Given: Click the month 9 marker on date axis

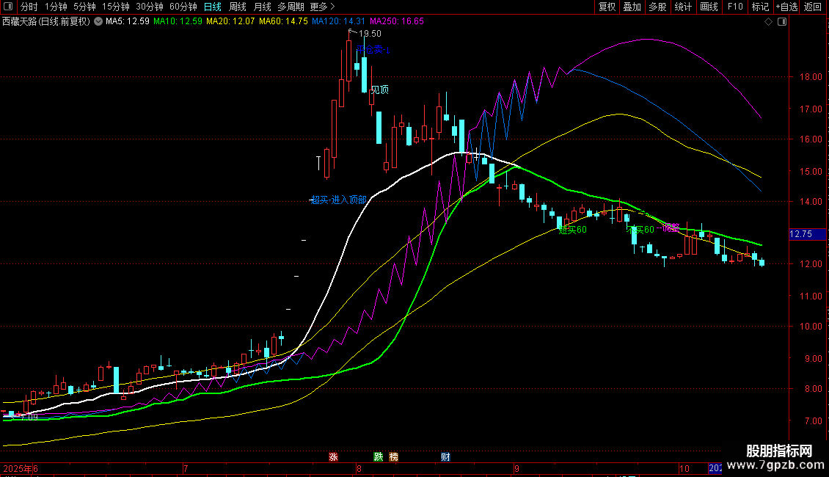Looking at the screenshot, I should click(x=516, y=468).
